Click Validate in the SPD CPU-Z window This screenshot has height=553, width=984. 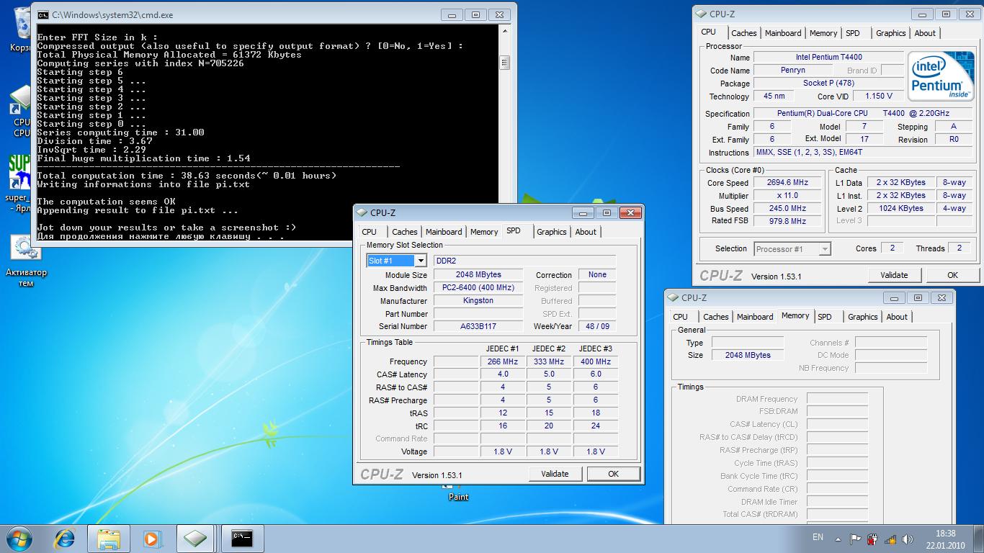(555, 474)
